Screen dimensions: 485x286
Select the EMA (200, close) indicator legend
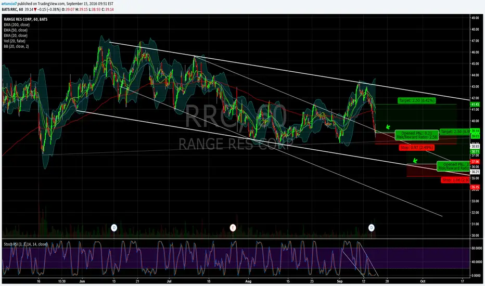(x=17, y=25)
